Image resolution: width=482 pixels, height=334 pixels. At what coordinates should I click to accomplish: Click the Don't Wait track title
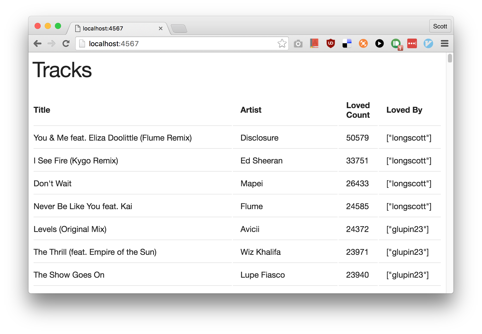point(53,183)
